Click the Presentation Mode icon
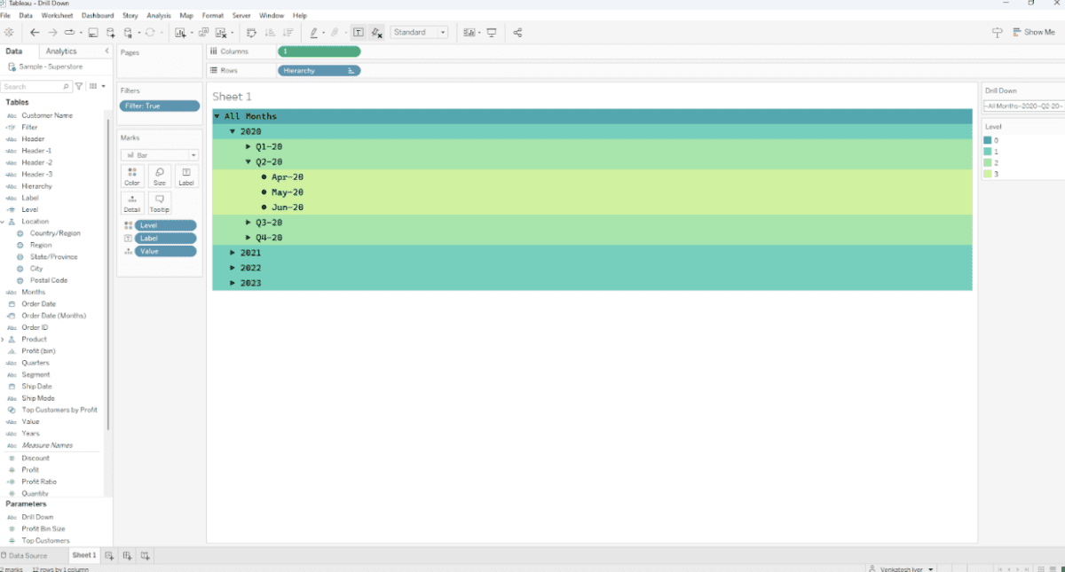The image size is (1065, 572). [x=491, y=33]
